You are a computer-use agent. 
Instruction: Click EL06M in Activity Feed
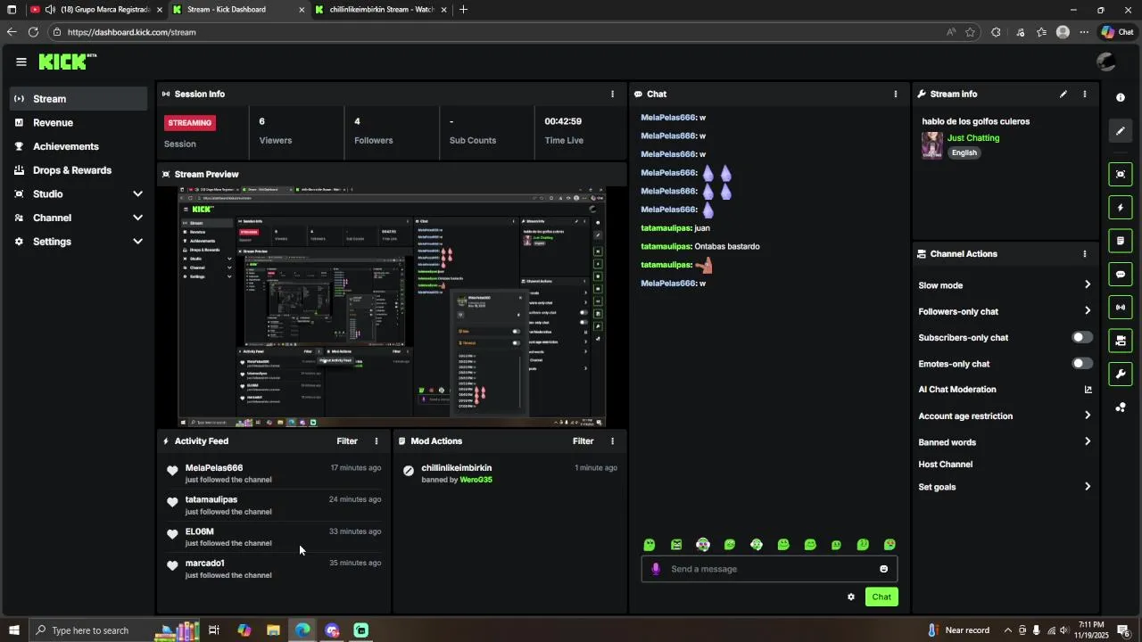coord(200,531)
